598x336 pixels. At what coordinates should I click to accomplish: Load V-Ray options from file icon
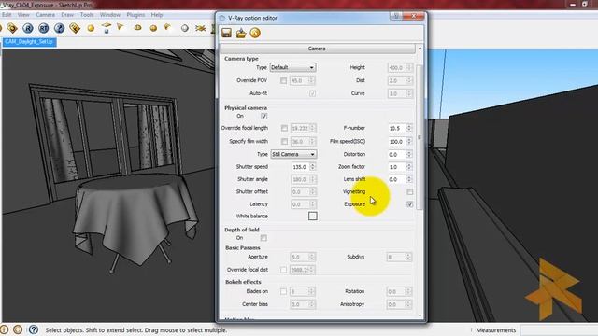coord(241,33)
